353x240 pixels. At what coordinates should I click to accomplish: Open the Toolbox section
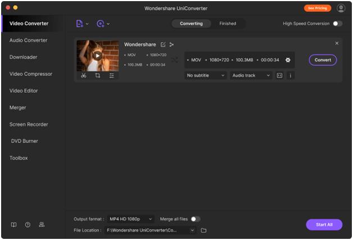[x=19, y=158]
